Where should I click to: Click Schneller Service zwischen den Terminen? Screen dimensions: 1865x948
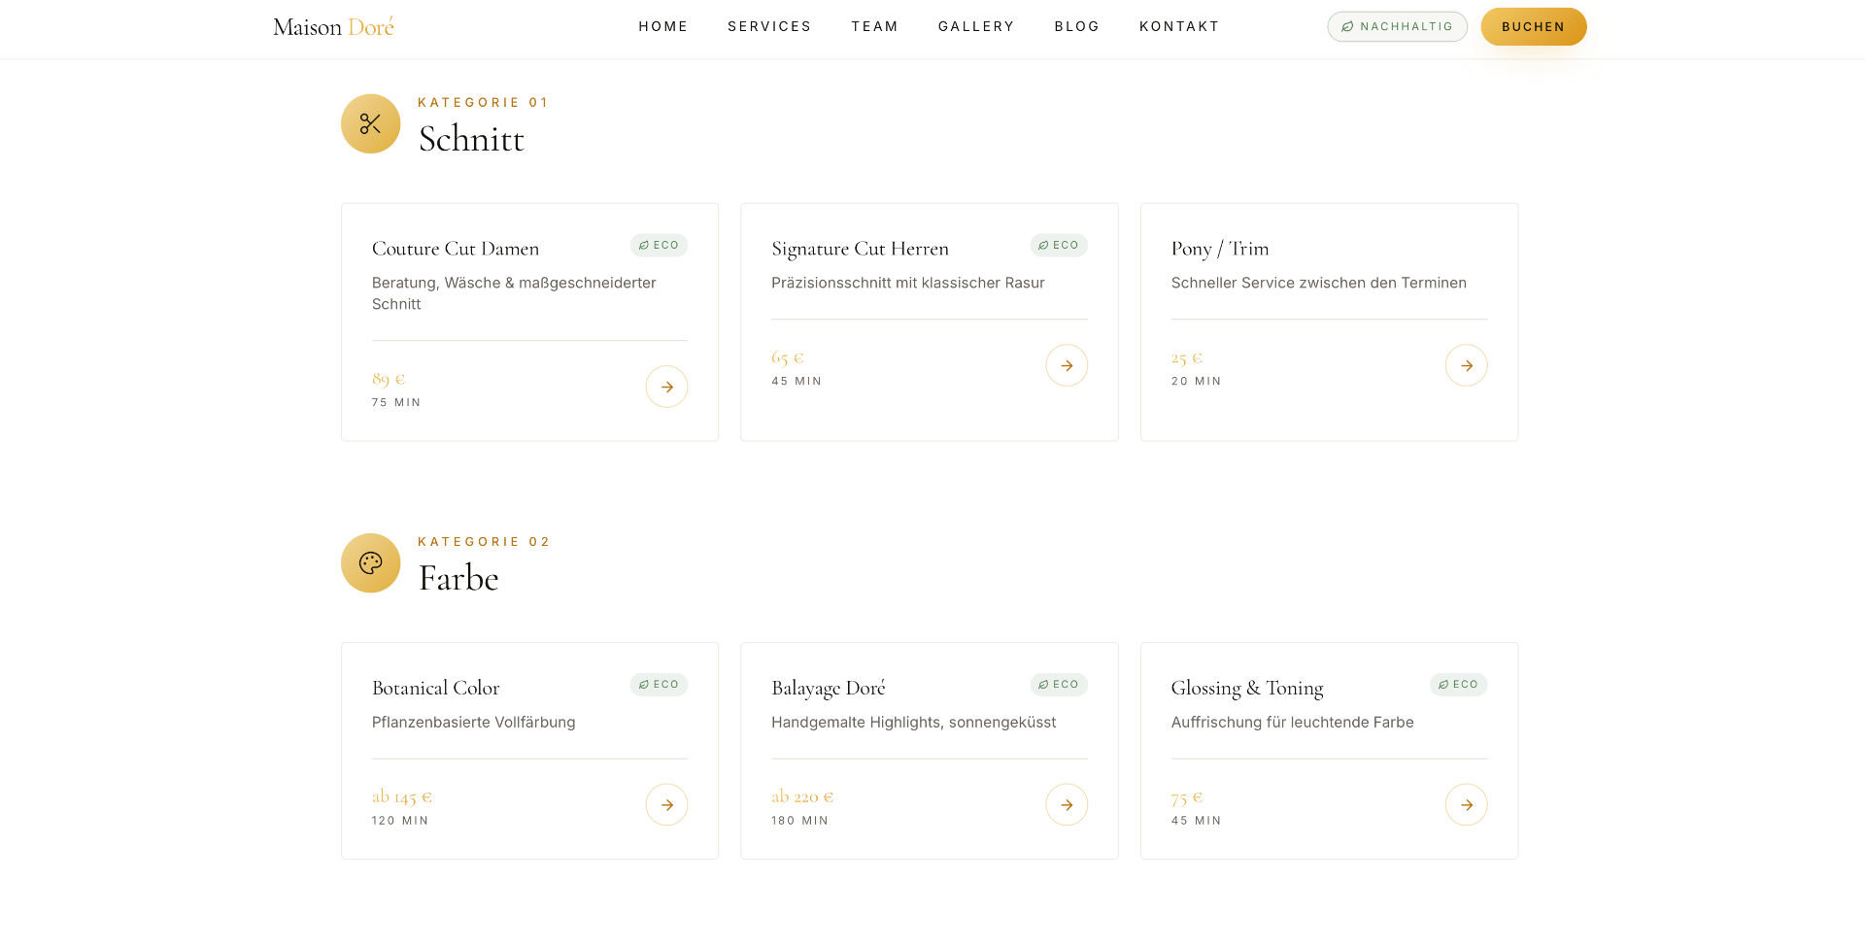(1318, 283)
